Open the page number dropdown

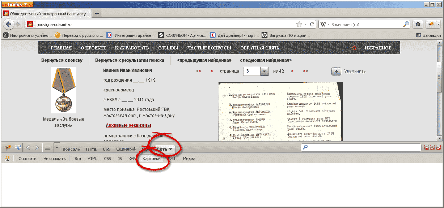(x=265, y=71)
